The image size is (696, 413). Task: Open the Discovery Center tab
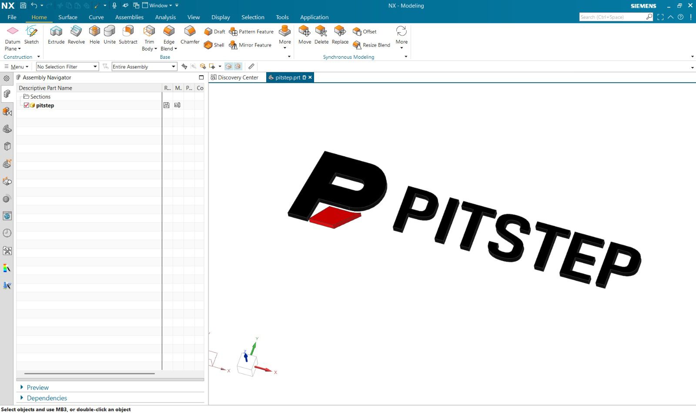tap(235, 77)
